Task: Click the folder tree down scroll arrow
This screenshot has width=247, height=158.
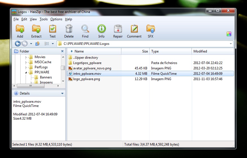Action: pos(63,81)
